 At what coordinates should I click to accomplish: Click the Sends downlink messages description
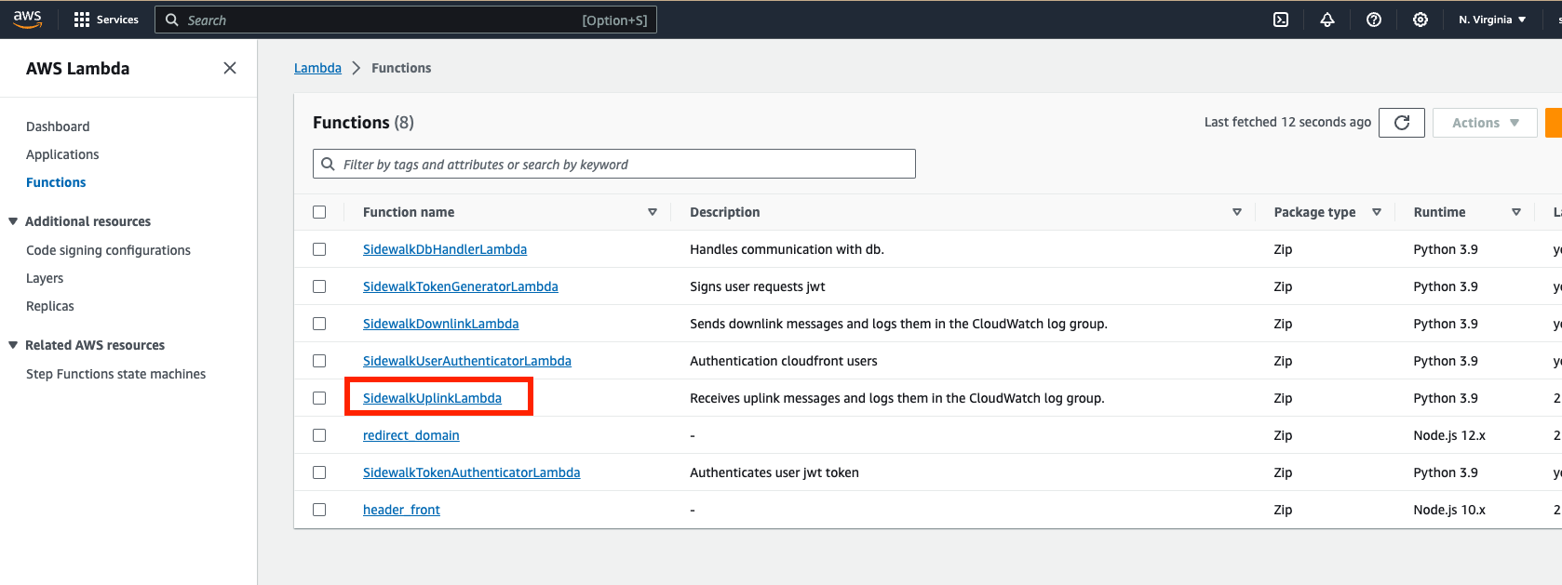tap(898, 324)
